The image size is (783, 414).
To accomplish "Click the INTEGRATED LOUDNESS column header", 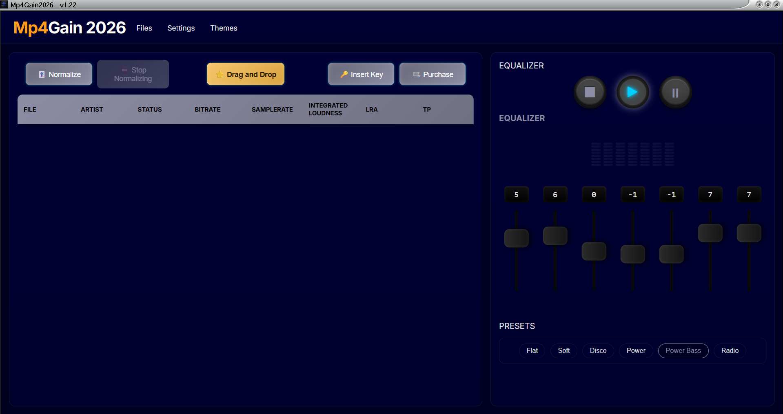I will pos(328,109).
